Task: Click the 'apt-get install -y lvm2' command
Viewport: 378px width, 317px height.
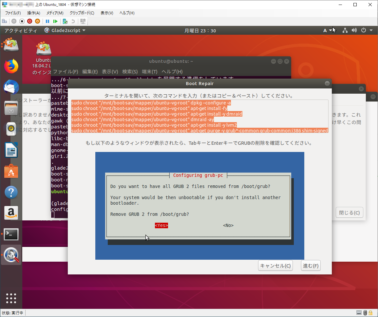Action: [x=154, y=125]
